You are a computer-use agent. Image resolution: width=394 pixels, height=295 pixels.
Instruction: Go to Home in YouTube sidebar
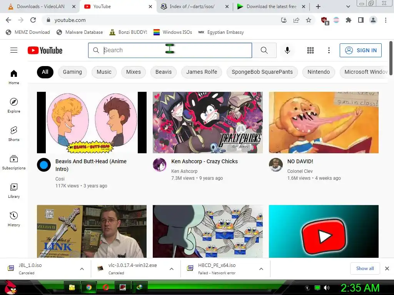pos(14,77)
